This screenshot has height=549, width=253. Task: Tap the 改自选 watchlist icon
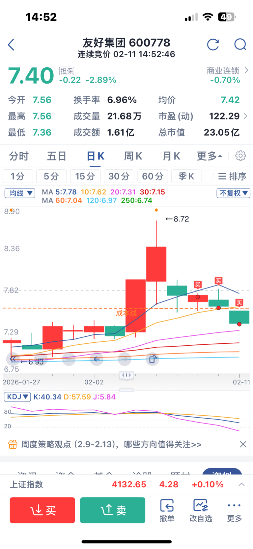pyautogui.click(x=201, y=510)
